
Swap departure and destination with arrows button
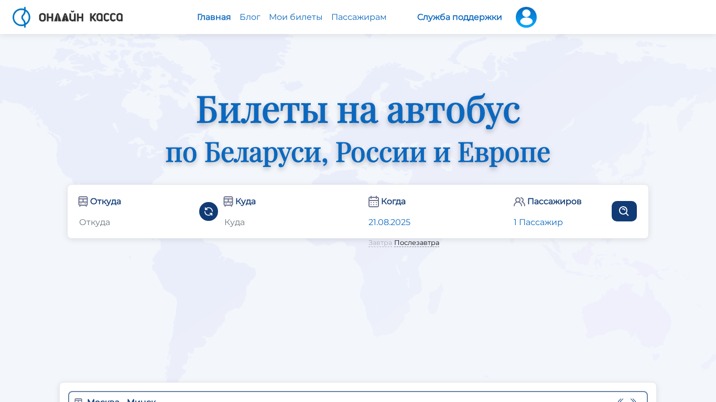point(209,211)
